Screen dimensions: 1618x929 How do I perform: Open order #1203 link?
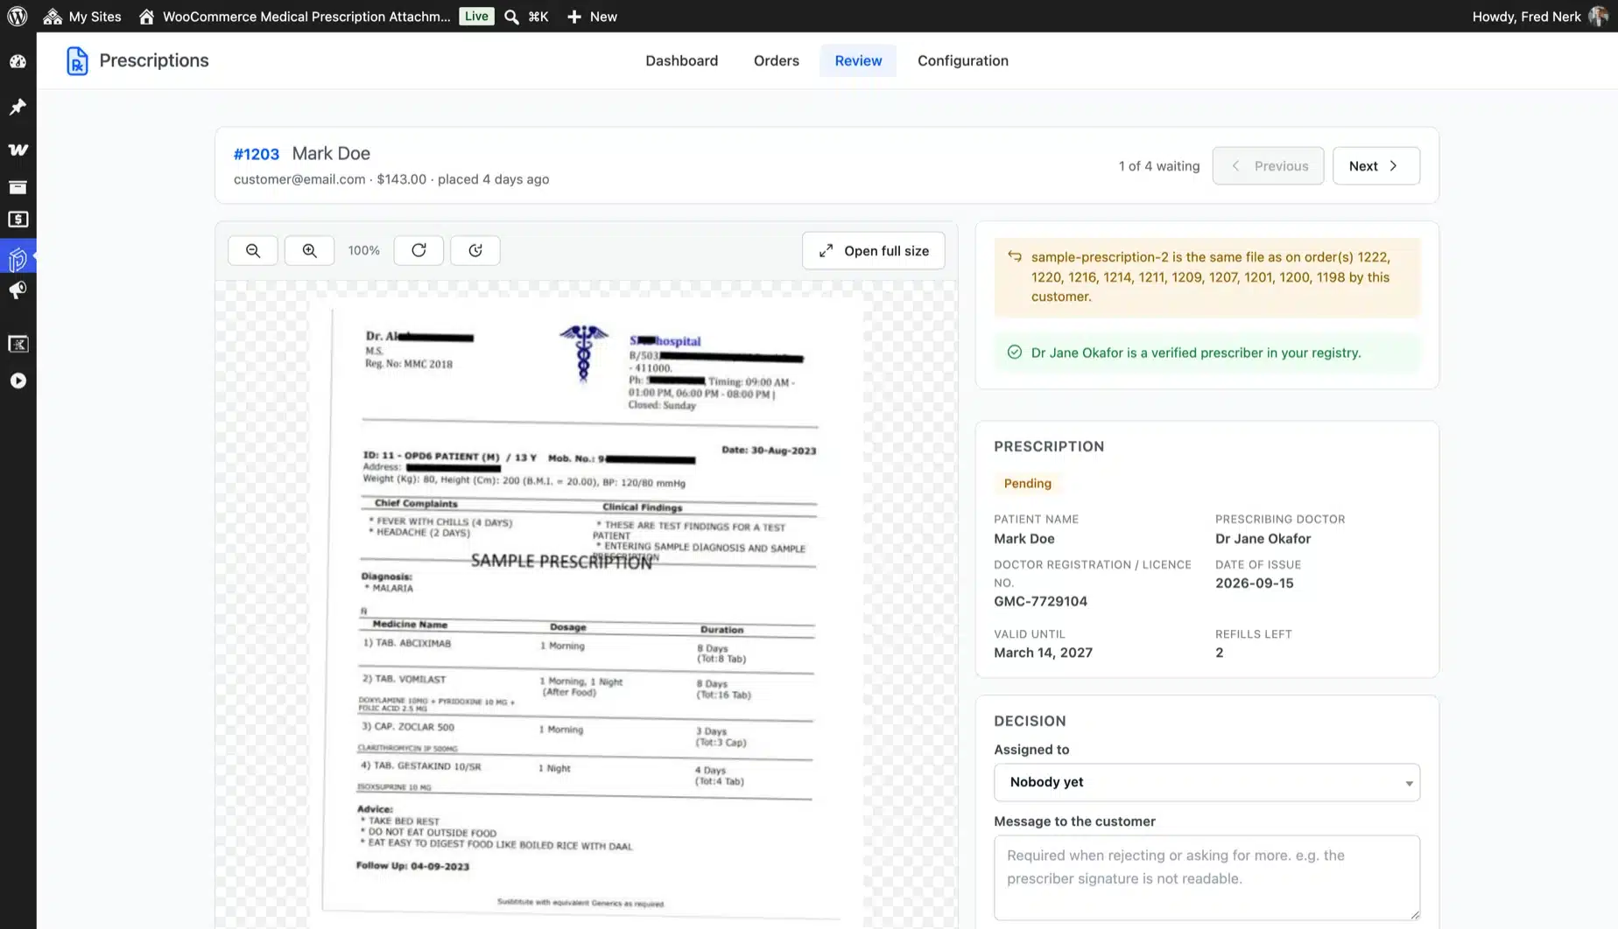point(256,154)
